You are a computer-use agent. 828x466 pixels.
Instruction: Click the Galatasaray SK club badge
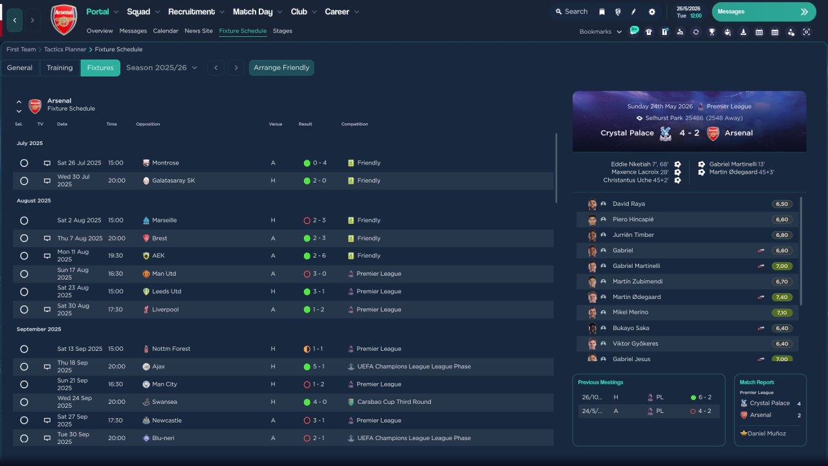[146, 181]
